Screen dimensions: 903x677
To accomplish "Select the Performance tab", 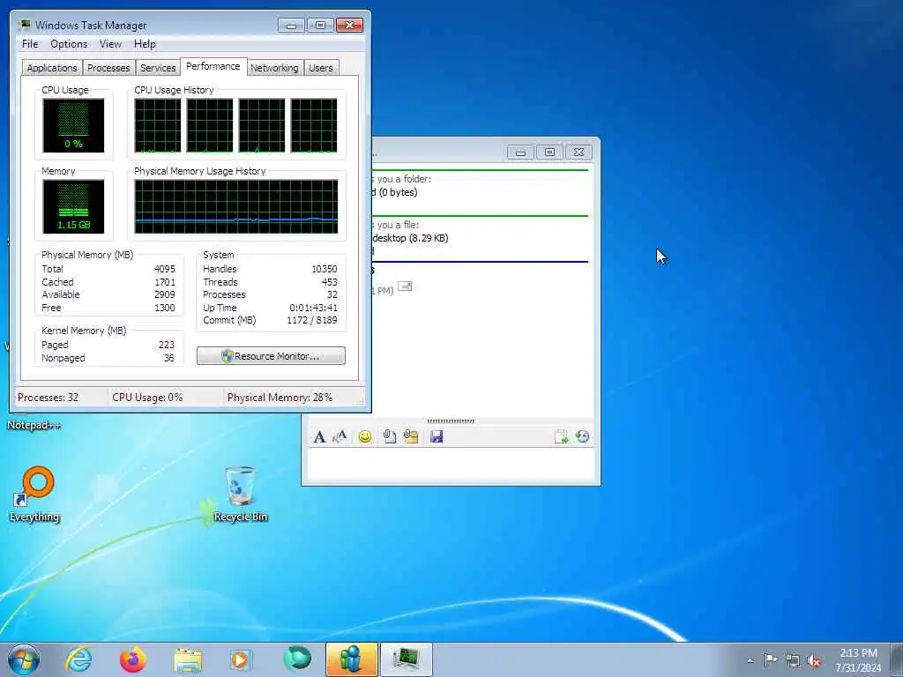I will [x=213, y=66].
